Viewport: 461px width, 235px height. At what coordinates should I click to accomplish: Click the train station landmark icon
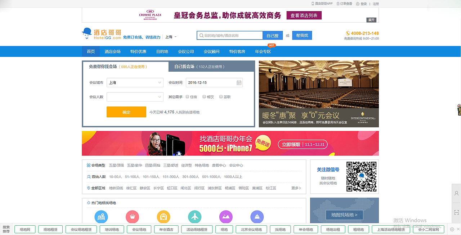pos(163,217)
